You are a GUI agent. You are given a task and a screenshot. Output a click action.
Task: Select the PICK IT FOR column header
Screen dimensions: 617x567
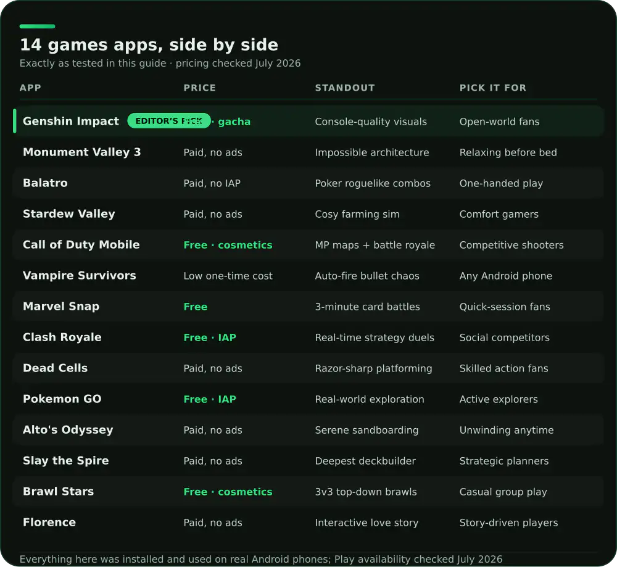(492, 88)
